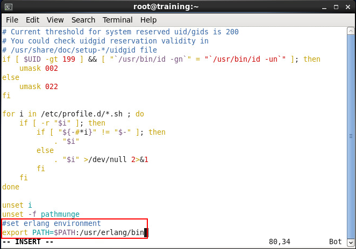Click the '>/dev/null 2>&1' redirect line
356x249 pixels.
click(x=101, y=159)
